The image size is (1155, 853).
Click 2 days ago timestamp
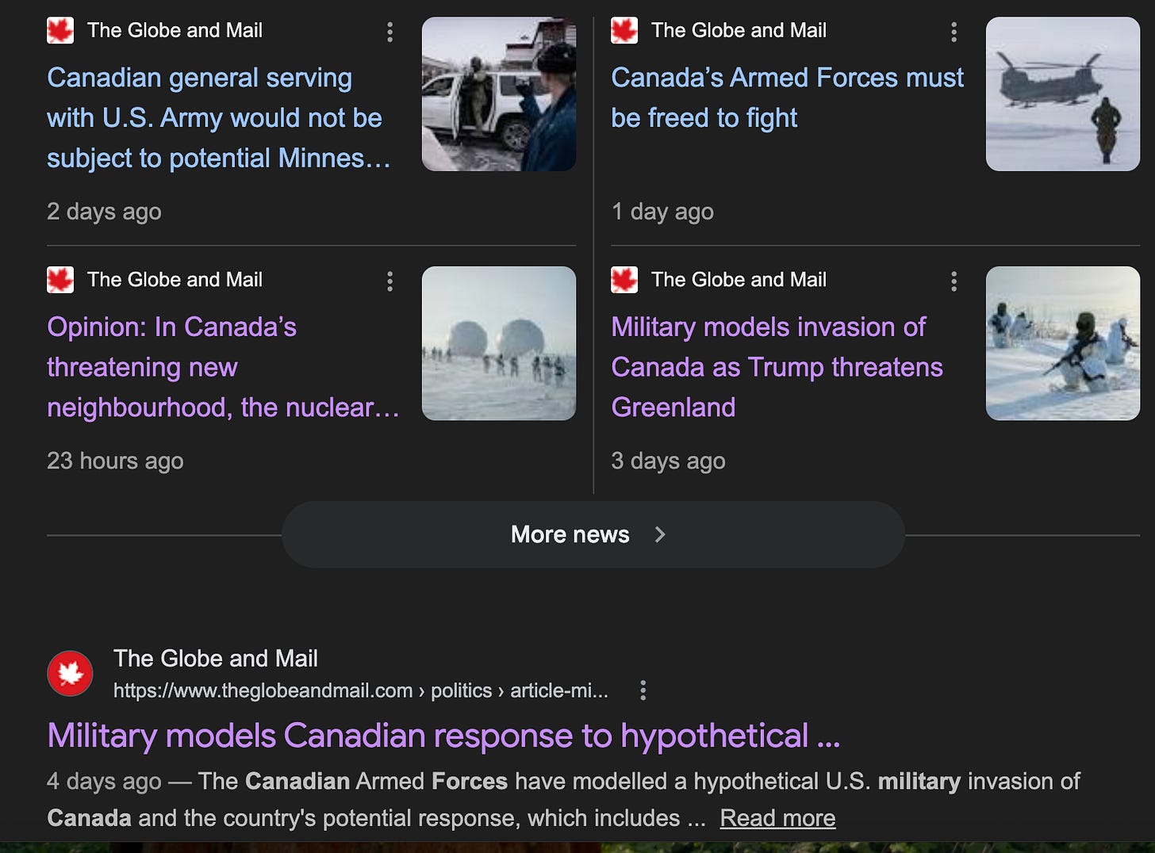(104, 212)
